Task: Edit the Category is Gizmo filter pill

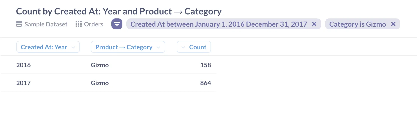Action: coord(357,24)
